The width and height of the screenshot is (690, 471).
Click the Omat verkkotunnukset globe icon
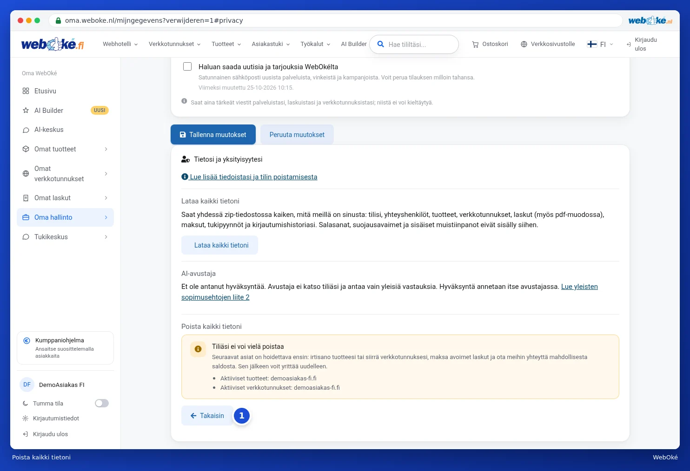26,174
